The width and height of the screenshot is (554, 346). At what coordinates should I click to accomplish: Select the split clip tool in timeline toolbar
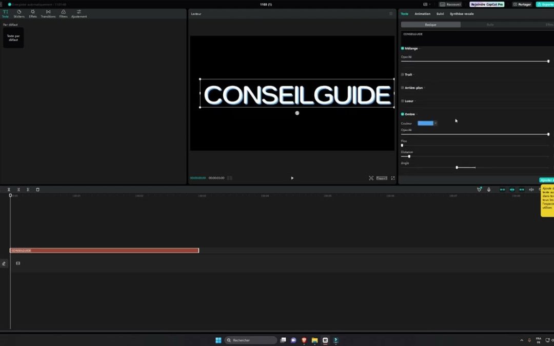click(x=9, y=190)
